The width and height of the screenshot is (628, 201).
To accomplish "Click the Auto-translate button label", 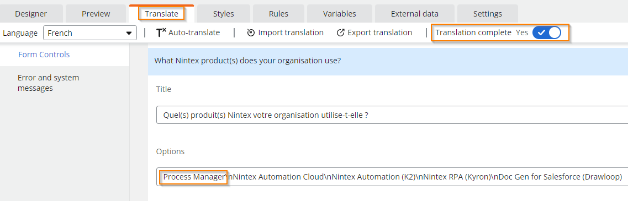I will pos(194,33).
